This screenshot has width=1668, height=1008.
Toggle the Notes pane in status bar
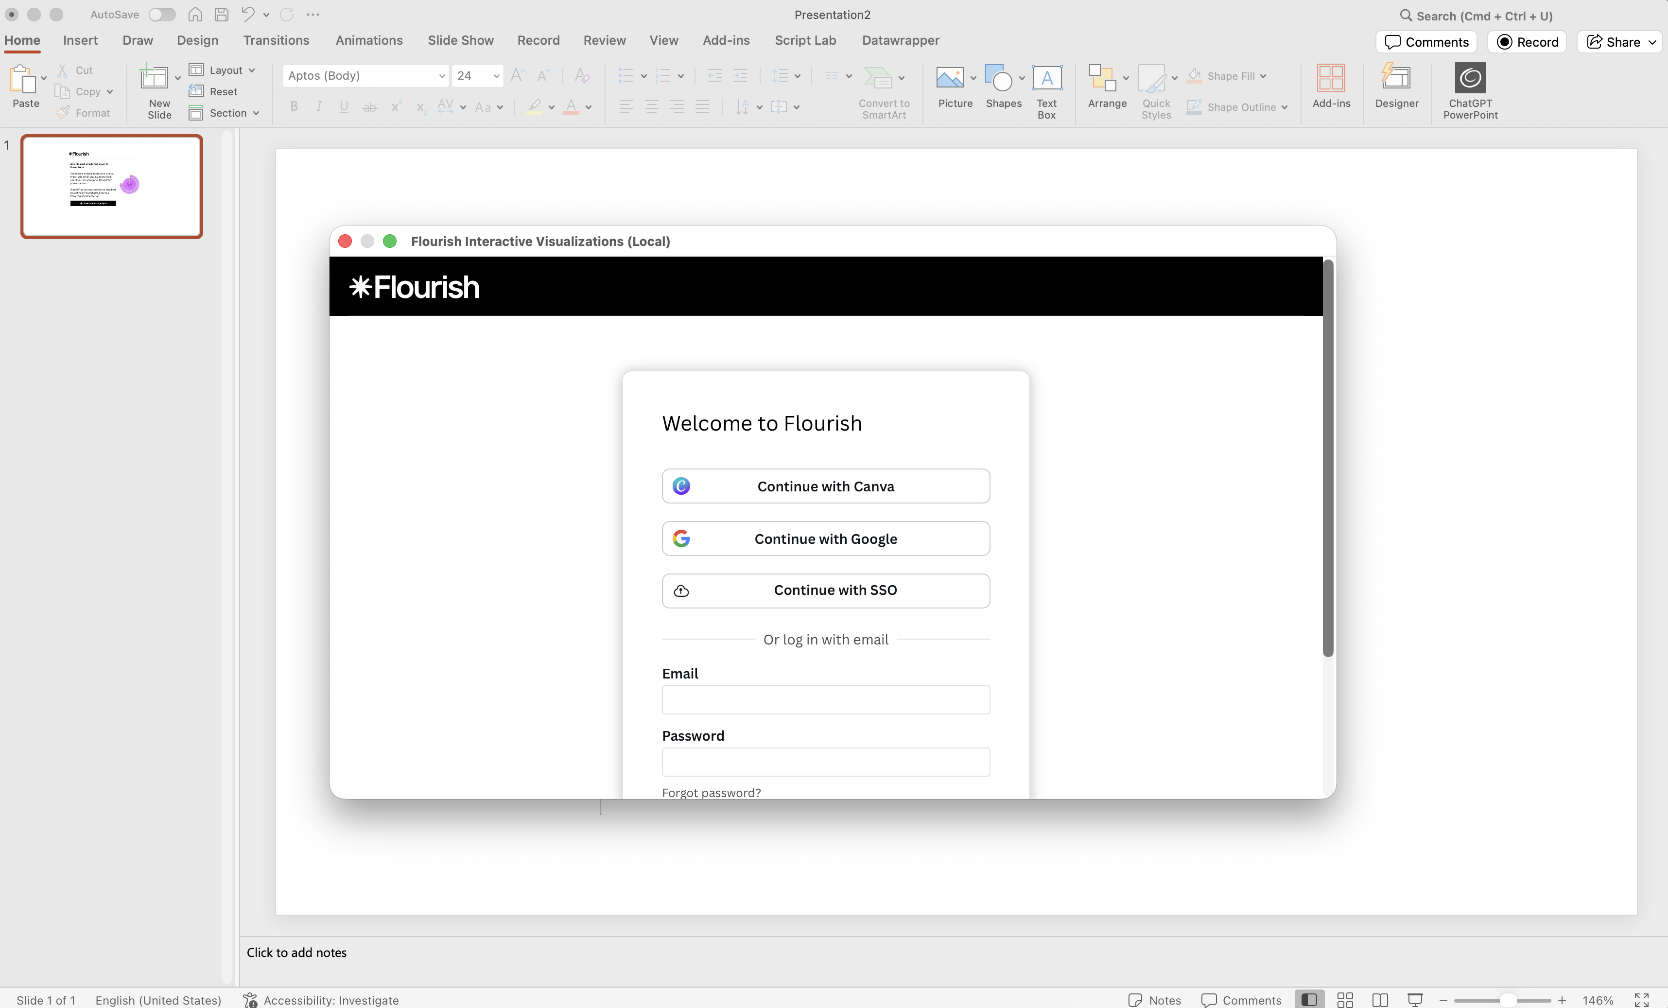tap(1155, 1000)
